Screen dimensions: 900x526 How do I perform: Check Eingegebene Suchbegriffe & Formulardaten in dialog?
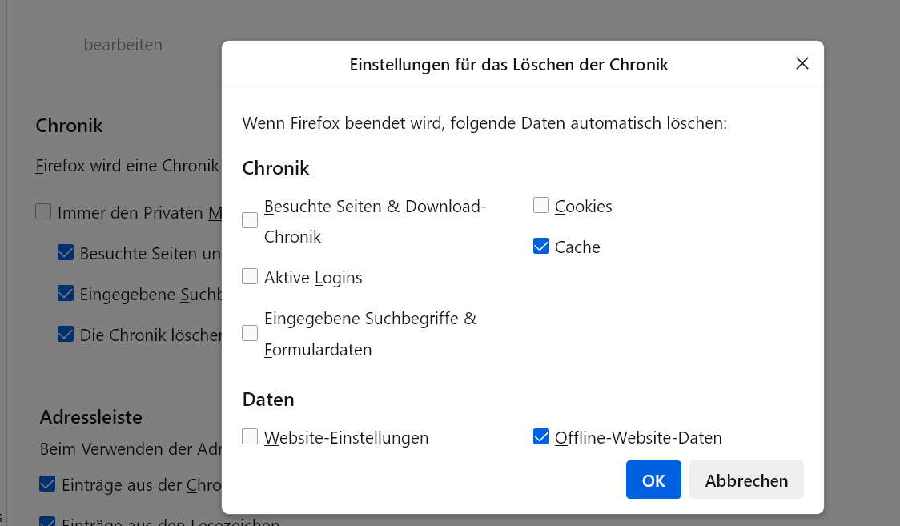[250, 333]
